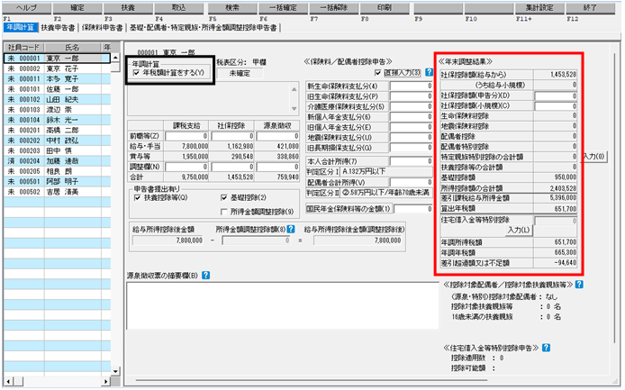Click 入力(0) button beside results panel
625x390 pixels.
click(594, 157)
